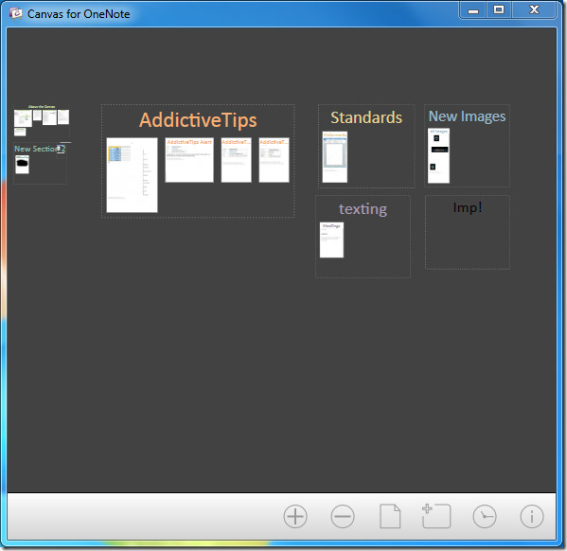
Task: Maximize the Canvas for OneNote window
Action: (499, 9)
